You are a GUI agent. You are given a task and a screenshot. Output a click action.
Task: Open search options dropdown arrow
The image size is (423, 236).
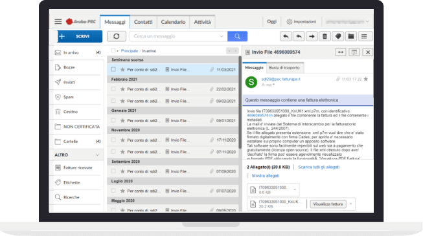[x=222, y=36]
